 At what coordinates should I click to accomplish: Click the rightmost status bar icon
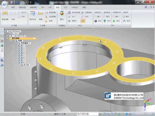click(x=153, y=114)
